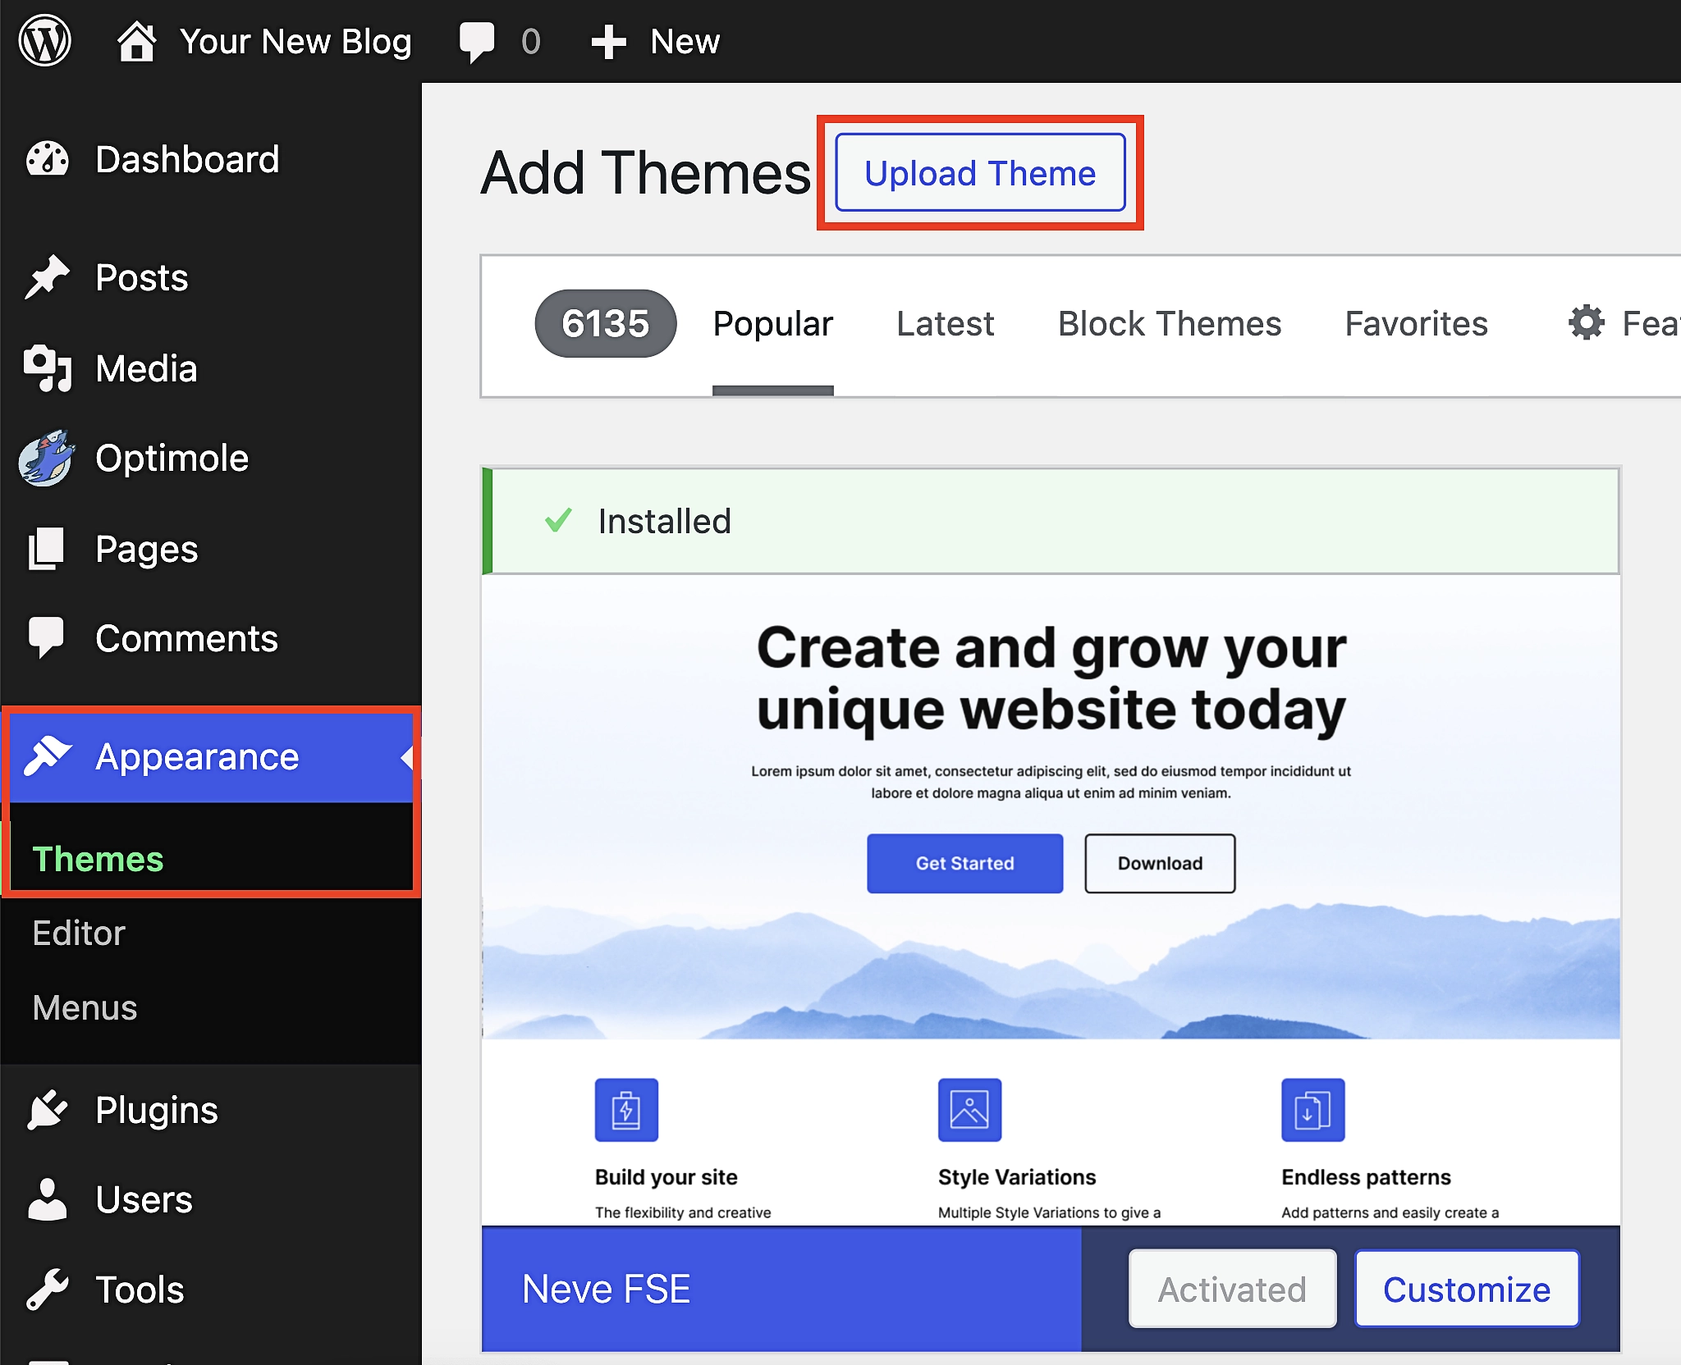
Task: Open the Feature Filter gear icon
Action: coord(1585,322)
